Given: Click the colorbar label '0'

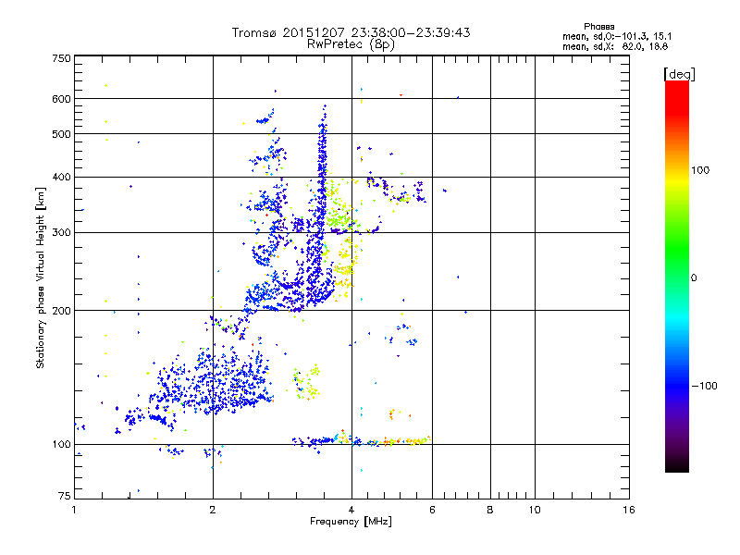Looking at the screenshot, I should pos(694,278).
